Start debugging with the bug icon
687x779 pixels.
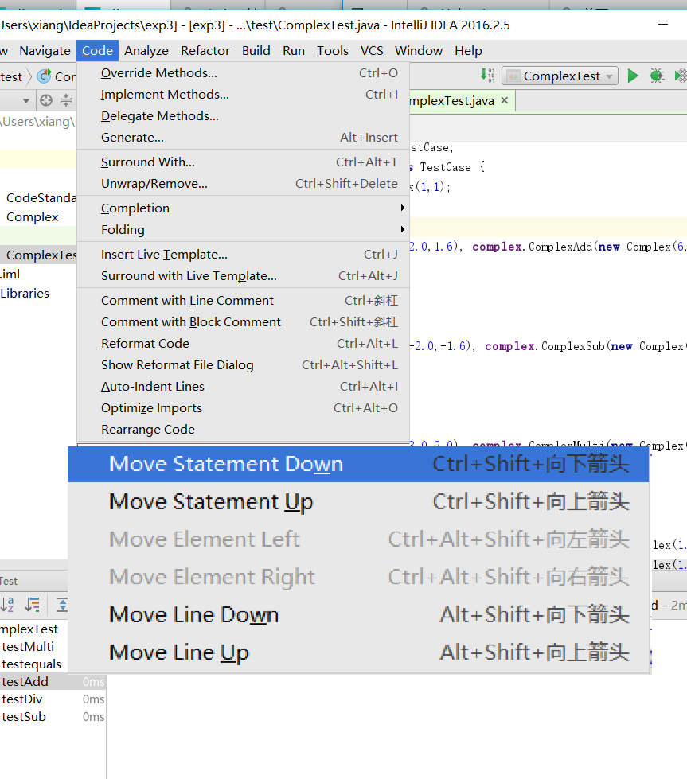658,76
